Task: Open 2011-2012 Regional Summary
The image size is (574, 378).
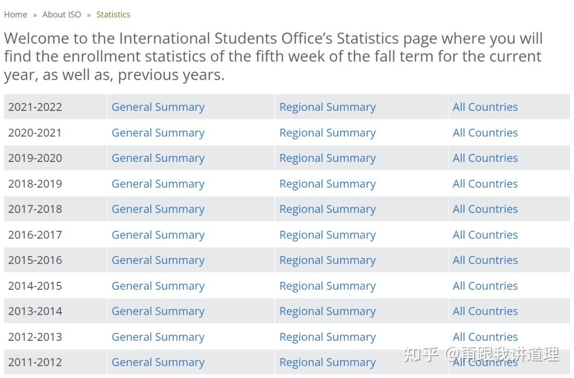Action: click(327, 362)
